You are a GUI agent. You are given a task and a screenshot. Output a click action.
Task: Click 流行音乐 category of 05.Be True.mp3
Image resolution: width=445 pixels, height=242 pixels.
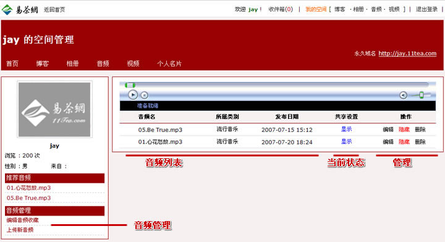point(227,129)
